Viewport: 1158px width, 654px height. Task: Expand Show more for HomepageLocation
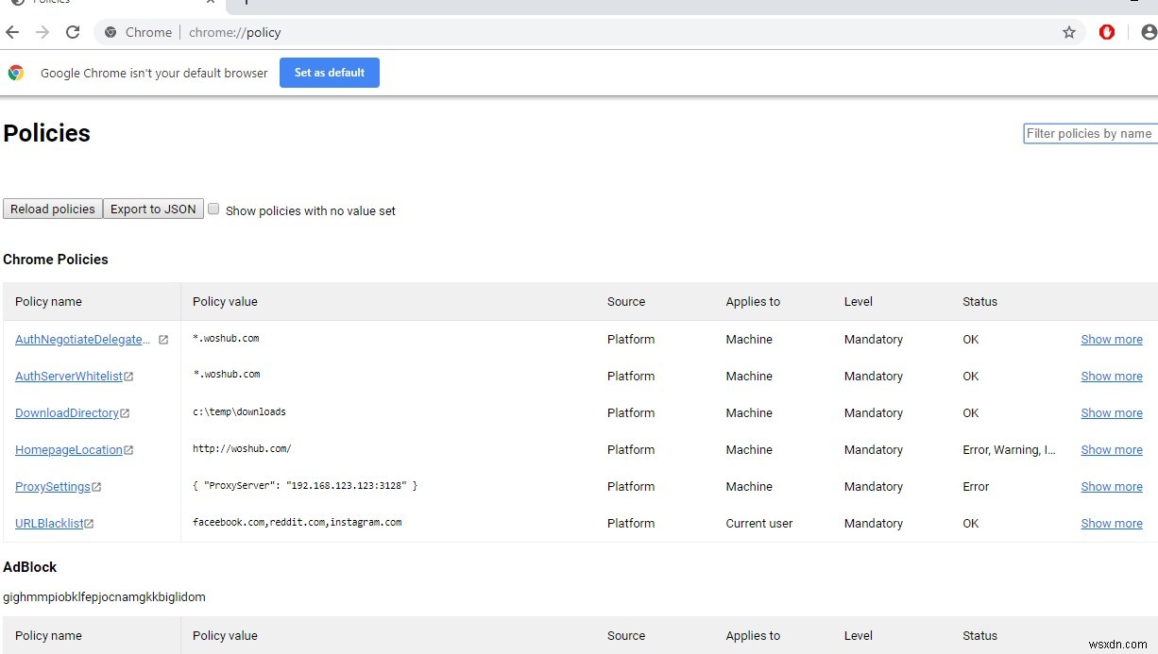[x=1112, y=449]
